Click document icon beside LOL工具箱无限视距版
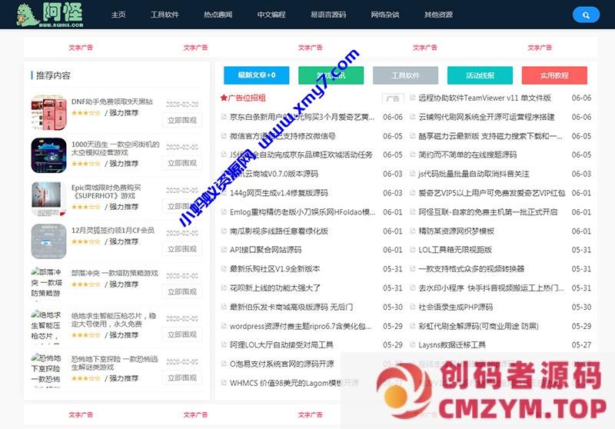 point(411,250)
